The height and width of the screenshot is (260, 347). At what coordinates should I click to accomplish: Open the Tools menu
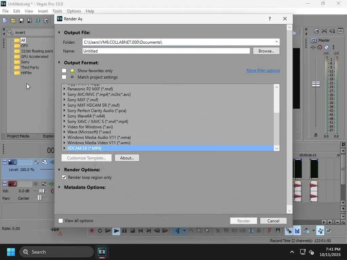pyautogui.click(x=57, y=11)
